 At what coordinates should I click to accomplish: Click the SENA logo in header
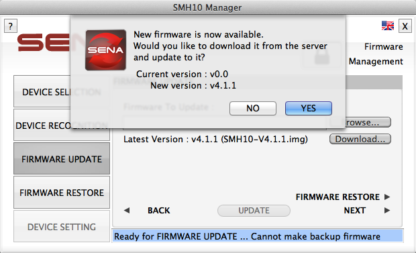coord(44,42)
